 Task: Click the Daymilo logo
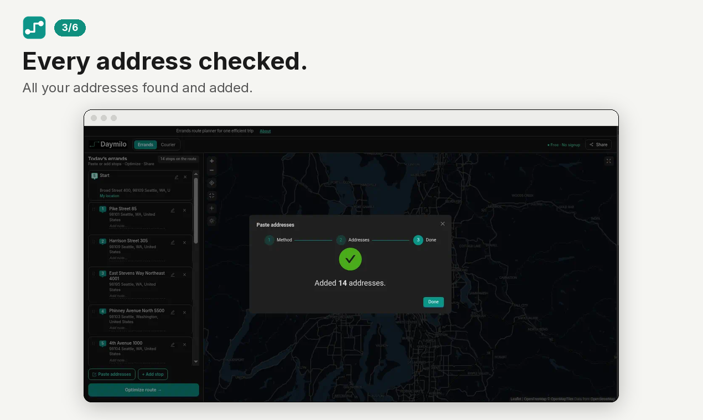108,145
